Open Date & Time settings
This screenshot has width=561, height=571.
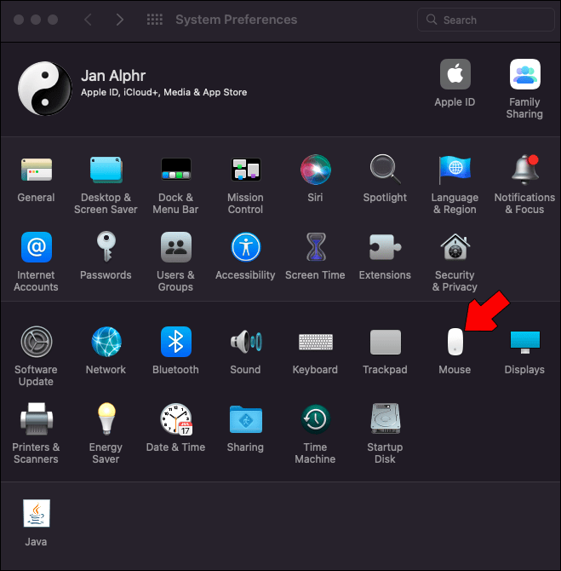tap(175, 419)
